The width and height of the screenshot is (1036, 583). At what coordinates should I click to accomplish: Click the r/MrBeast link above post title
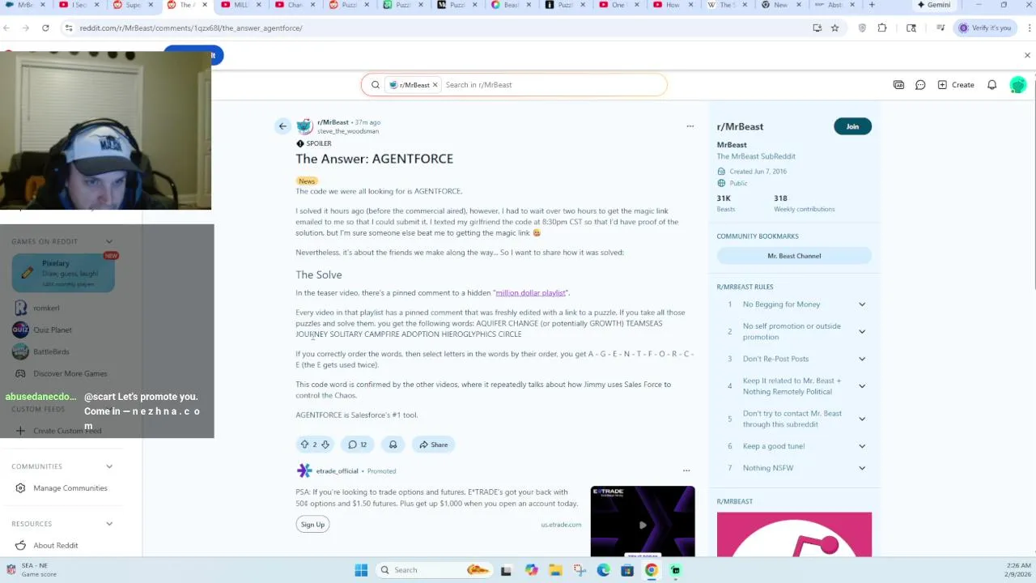tap(333, 122)
